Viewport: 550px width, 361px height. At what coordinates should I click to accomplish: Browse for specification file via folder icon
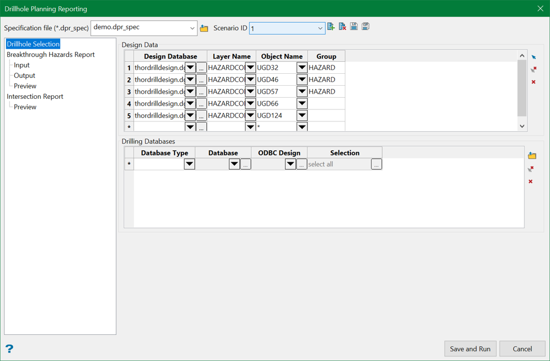pos(204,28)
